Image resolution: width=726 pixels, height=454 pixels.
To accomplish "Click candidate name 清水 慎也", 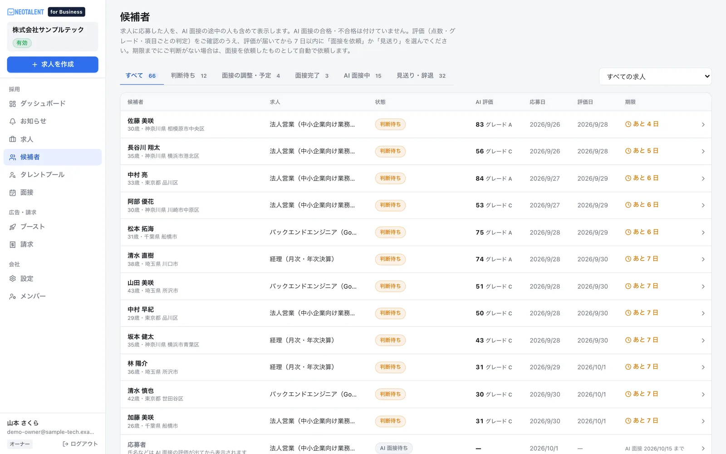I will [141, 391].
